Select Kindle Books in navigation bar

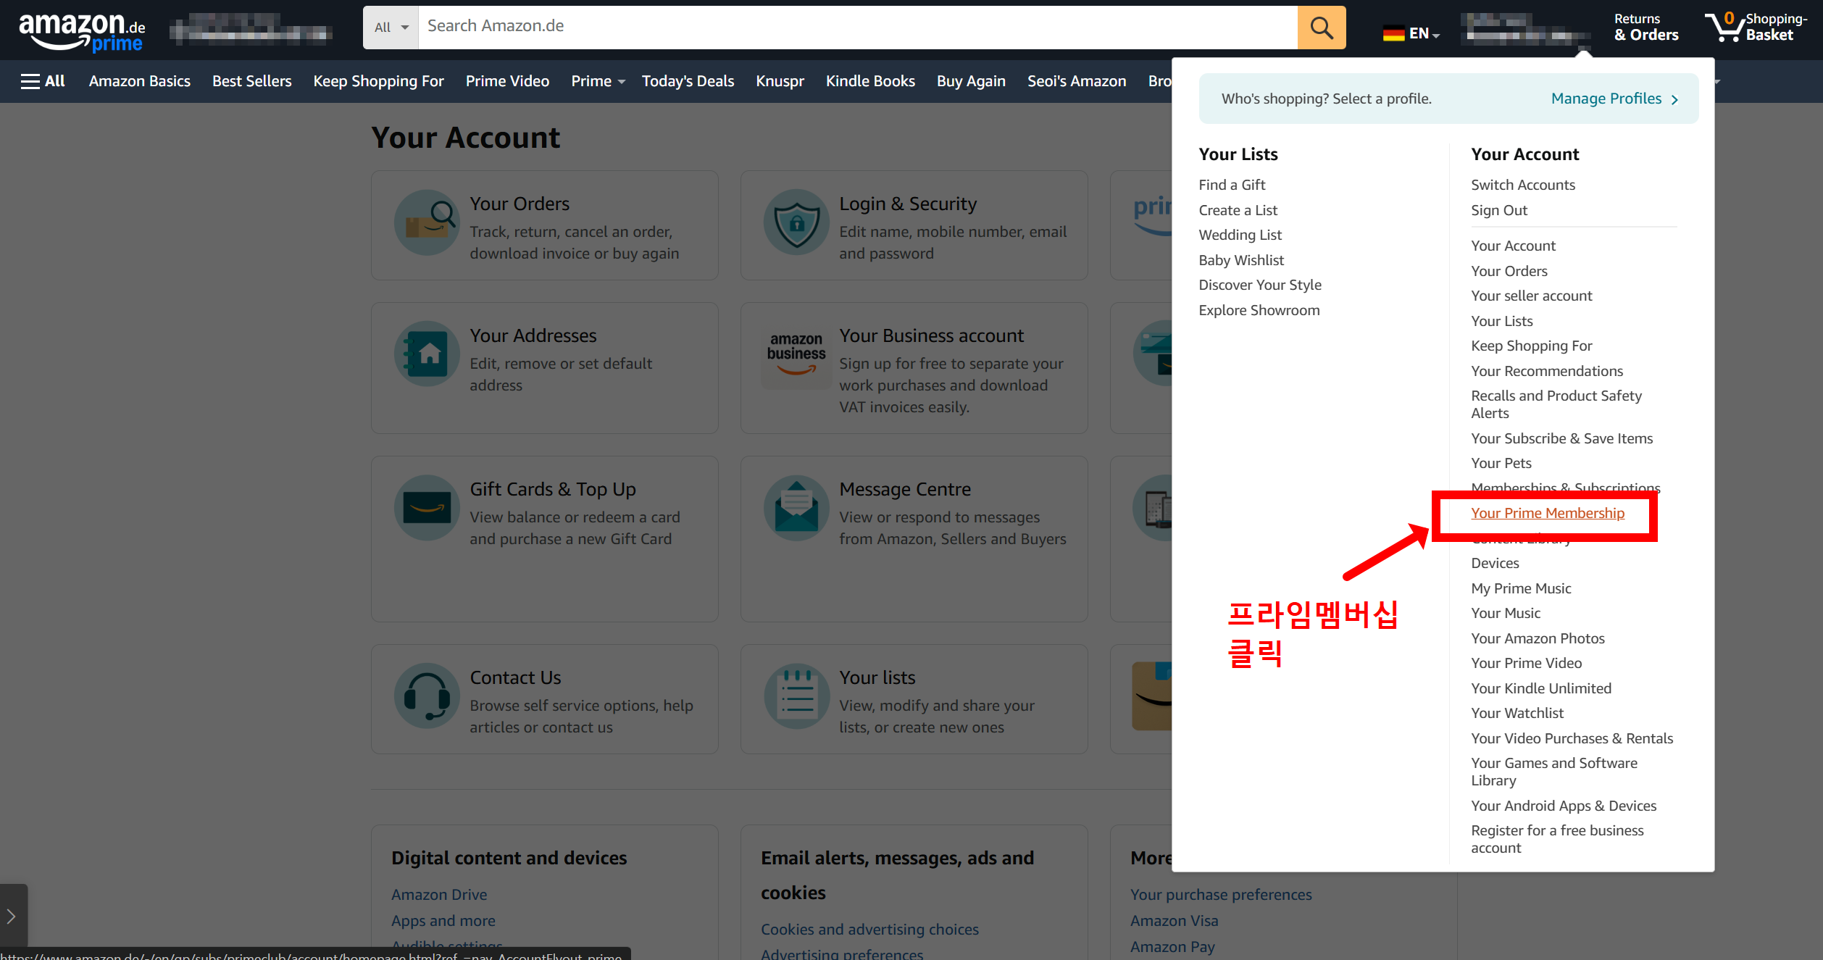(870, 81)
